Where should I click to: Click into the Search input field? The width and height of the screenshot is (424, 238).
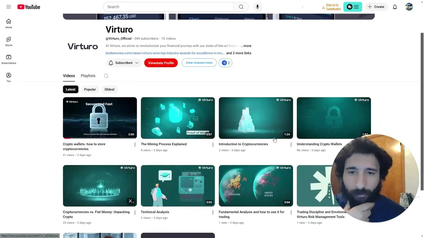point(168,7)
